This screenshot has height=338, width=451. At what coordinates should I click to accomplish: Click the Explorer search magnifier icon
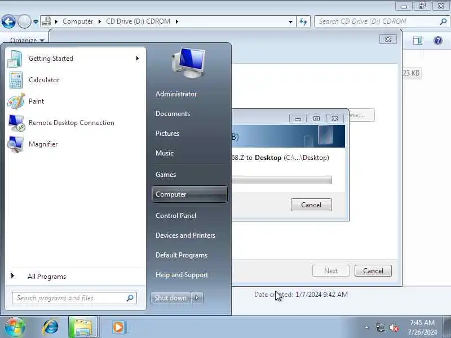coord(443,21)
